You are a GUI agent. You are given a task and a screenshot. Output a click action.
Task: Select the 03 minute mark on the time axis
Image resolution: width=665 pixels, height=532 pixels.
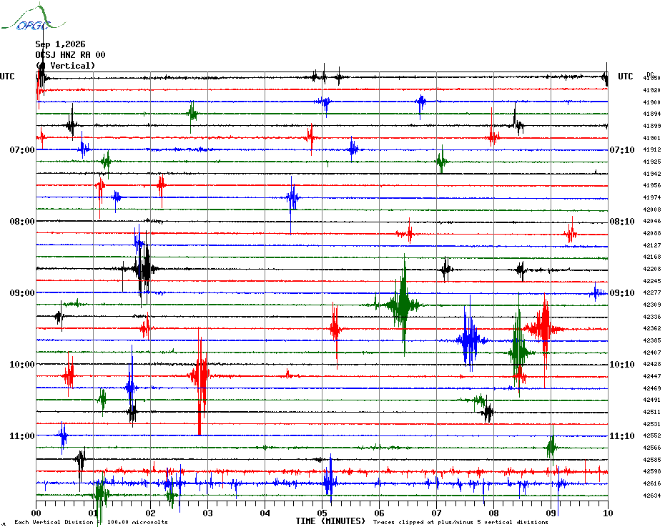(207, 513)
